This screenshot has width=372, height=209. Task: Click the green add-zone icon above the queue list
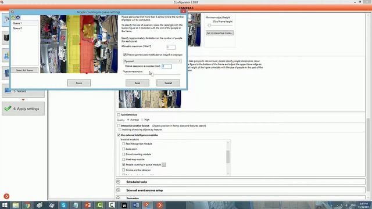coord(13,17)
